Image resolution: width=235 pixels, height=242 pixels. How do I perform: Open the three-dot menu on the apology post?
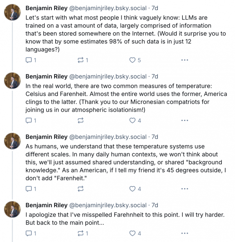click(x=184, y=233)
